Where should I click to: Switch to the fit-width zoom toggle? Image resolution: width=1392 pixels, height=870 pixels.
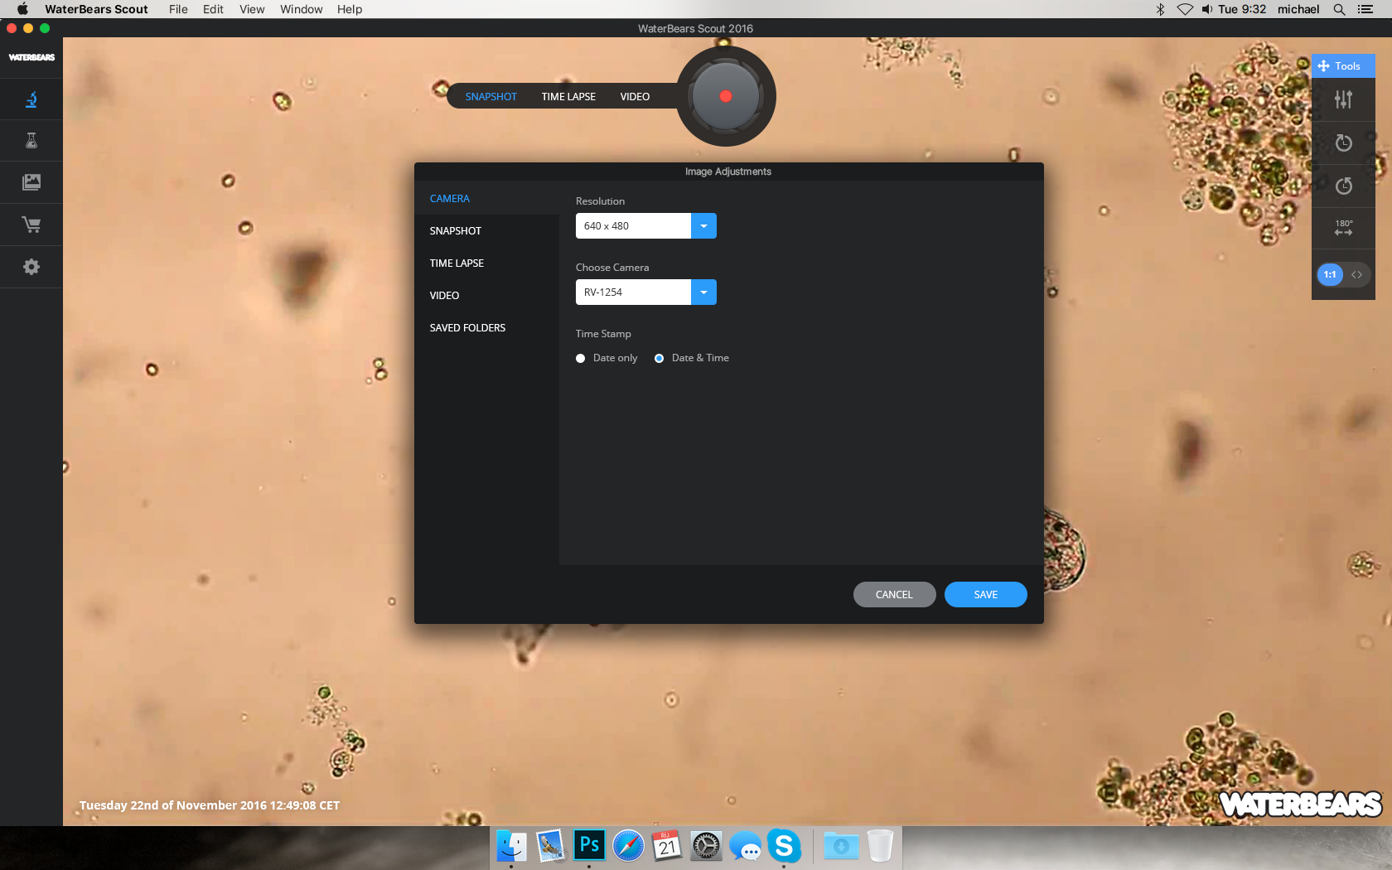tap(1357, 274)
